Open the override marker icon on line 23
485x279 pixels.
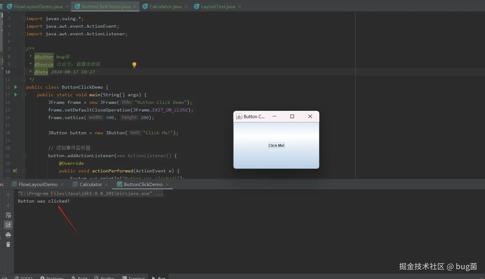[x=15, y=171]
